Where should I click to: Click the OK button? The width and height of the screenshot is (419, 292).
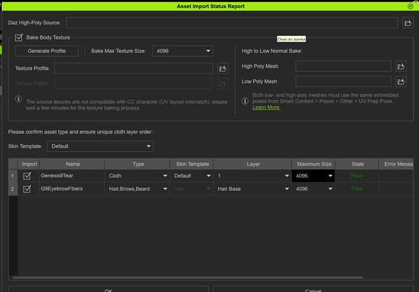coord(109,289)
